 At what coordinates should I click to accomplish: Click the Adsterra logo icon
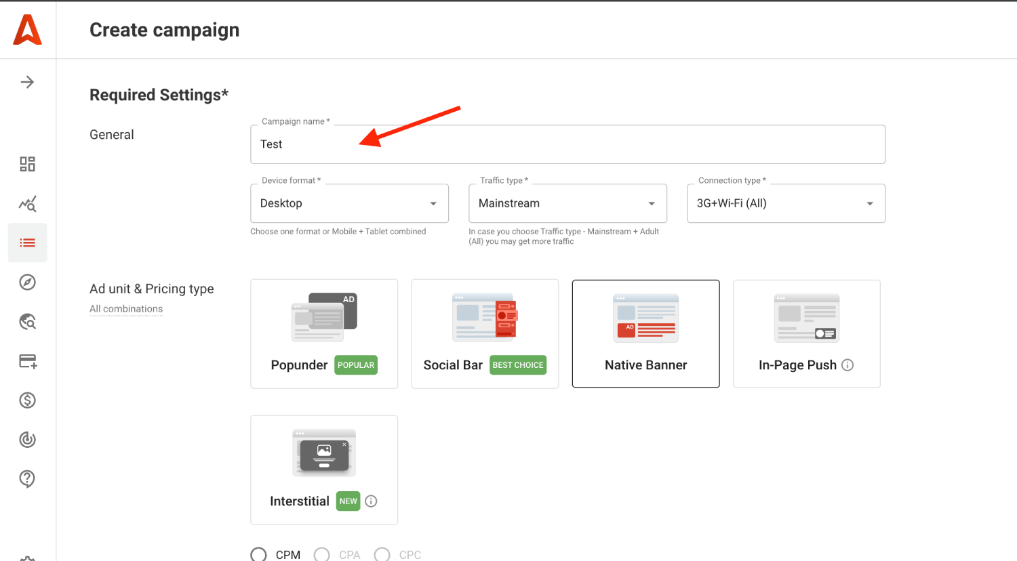(x=28, y=30)
